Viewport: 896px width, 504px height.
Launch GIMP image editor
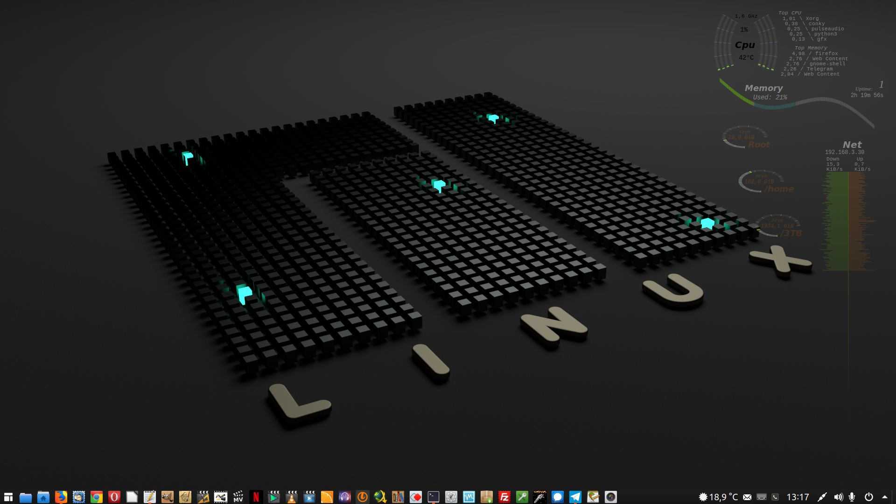tap(168, 497)
